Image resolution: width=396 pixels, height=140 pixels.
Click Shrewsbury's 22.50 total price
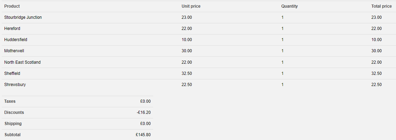pyautogui.click(x=376, y=85)
